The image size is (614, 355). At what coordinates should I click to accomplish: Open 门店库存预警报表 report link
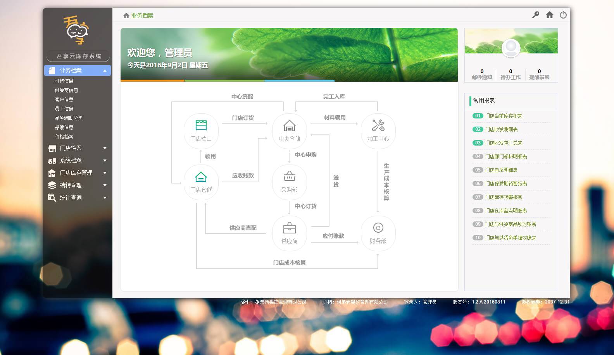504,197
